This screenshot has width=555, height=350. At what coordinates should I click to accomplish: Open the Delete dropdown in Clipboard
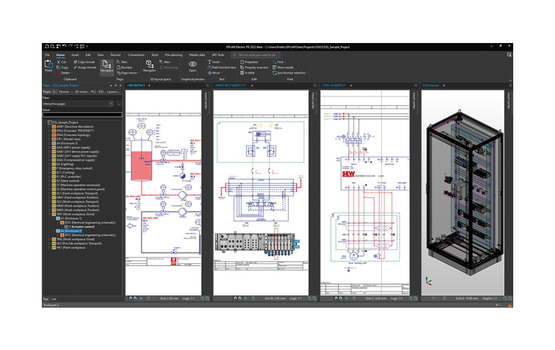pyautogui.click(x=71, y=73)
